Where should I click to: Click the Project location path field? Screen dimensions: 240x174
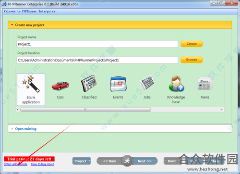[x=97, y=60]
